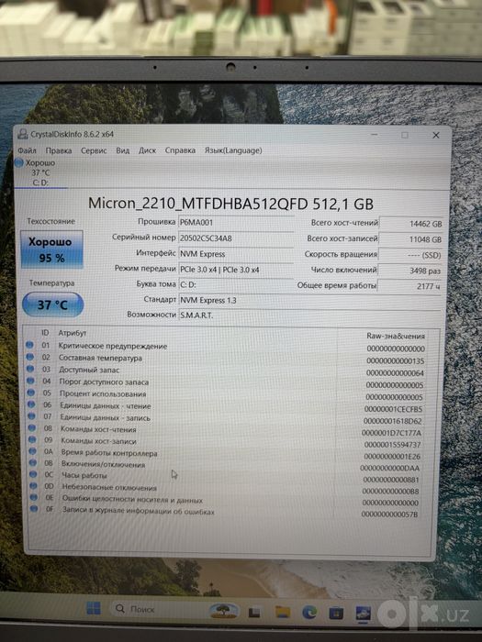Viewport: 482px width, 642px height.
Task: Click status dot for Часы работы row
Action: pos(34,474)
